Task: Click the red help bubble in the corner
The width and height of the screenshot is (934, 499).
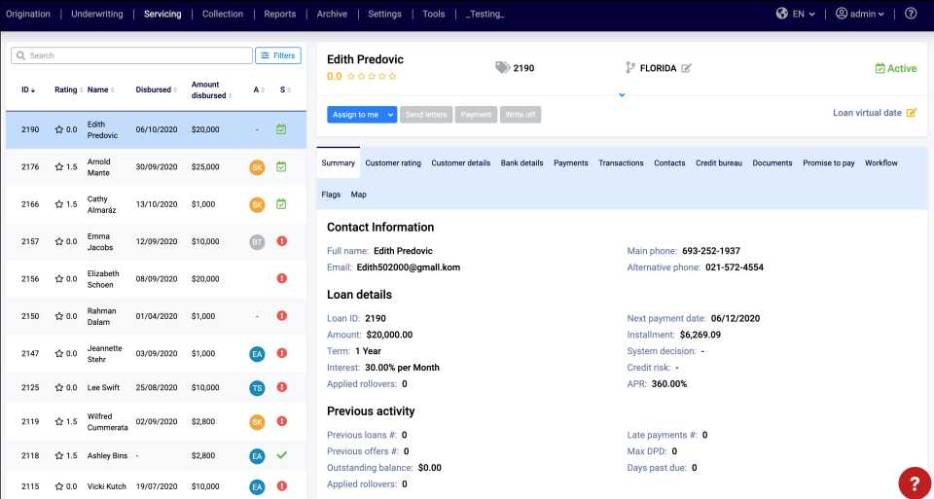Action: 916,482
